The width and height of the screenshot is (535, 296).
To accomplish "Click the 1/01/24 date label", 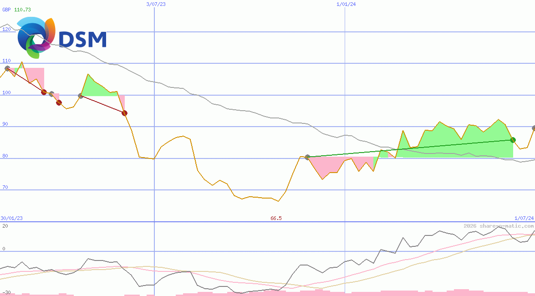I will coord(345,4).
